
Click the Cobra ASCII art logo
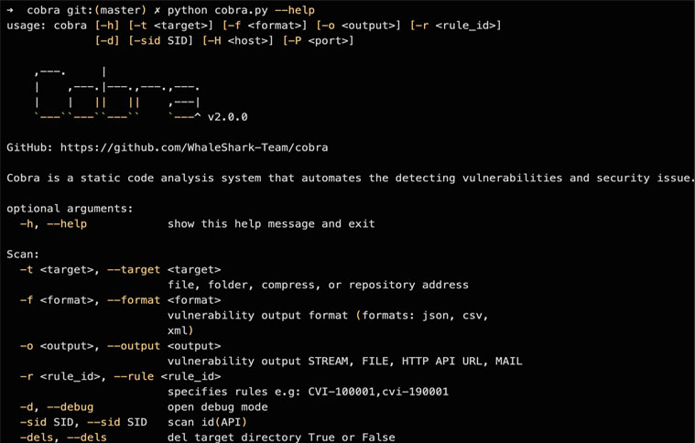pos(117,94)
